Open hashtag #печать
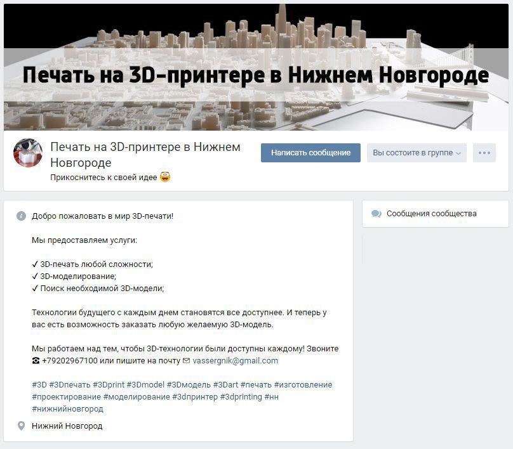This screenshot has height=449, width=513. pos(256,384)
